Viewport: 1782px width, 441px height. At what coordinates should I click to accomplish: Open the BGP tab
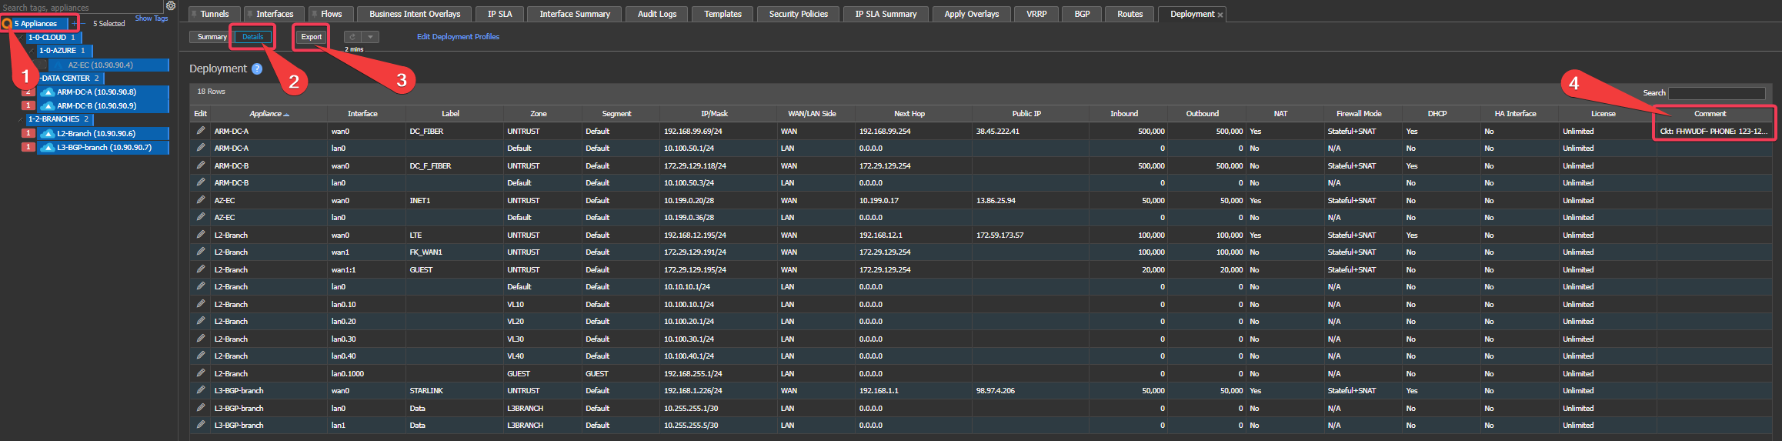click(1082, 14)
